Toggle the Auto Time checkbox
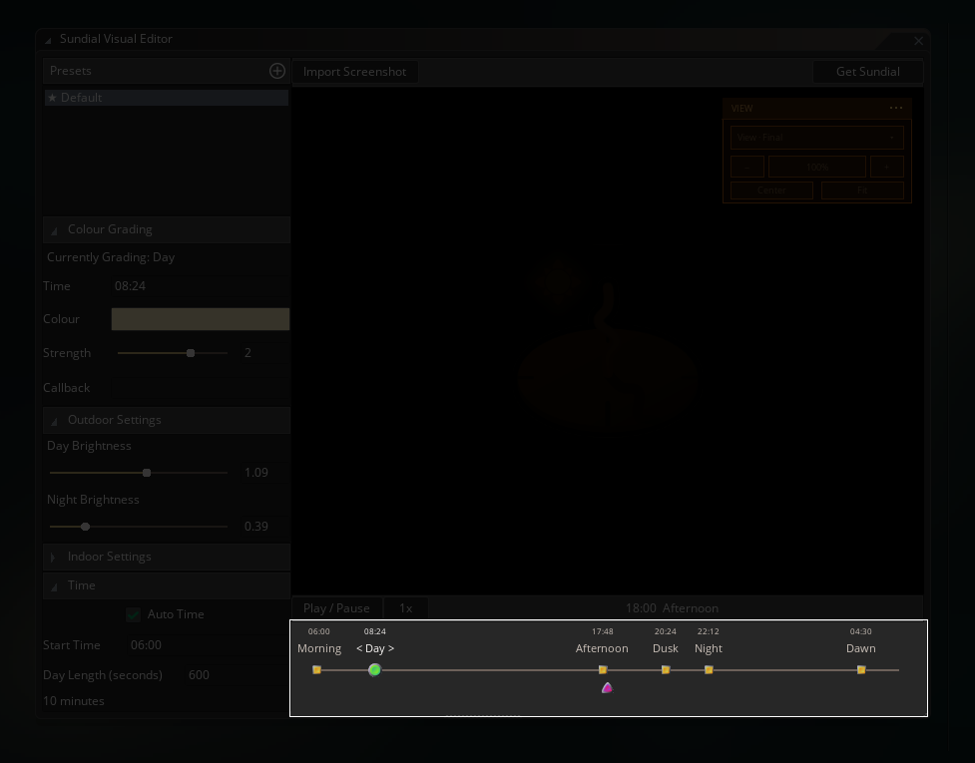Screen dimensions: 975x763 [x=133, y=614]
